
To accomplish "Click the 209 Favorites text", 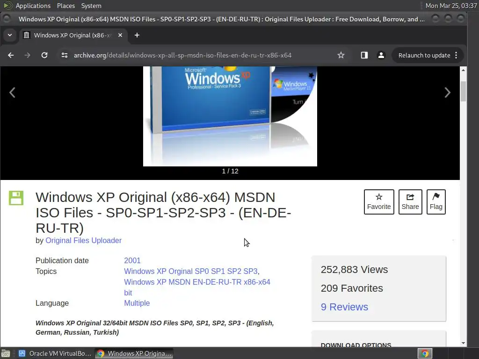I will coord(352,288).
